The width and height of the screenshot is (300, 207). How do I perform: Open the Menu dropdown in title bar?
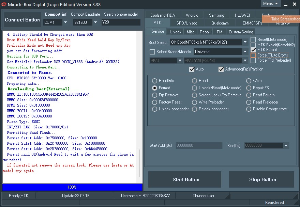(x=271, y=3)
